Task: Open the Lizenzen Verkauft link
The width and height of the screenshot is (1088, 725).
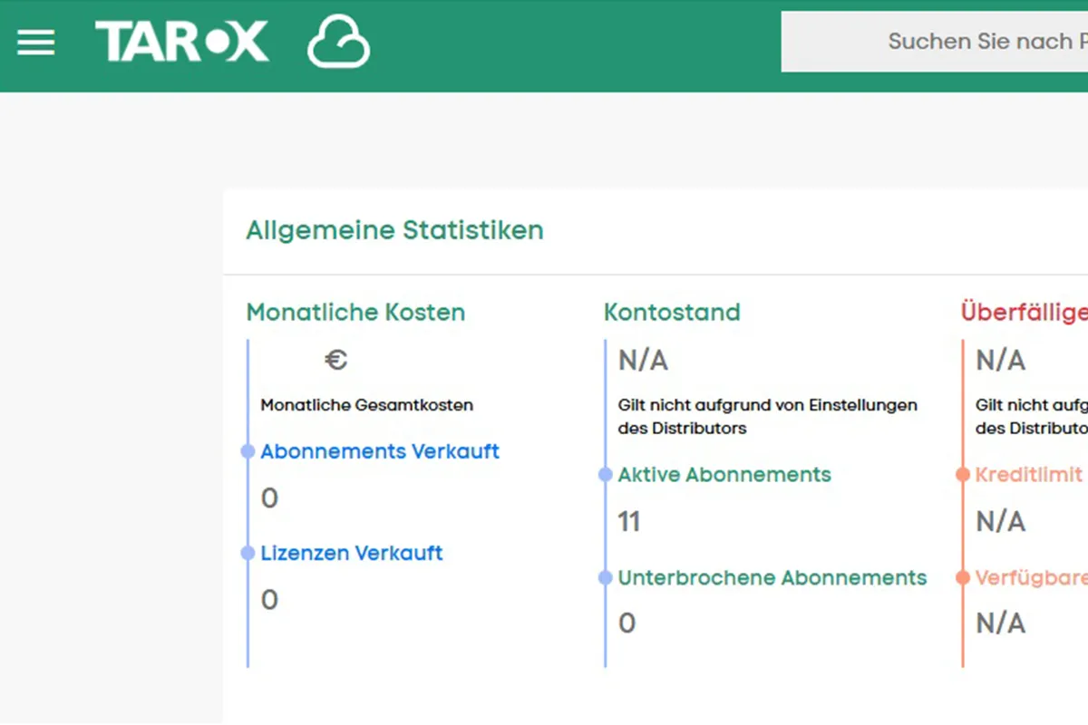Action: [x=352, y=553]
